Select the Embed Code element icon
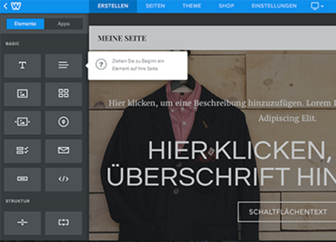Screen dimensions: 336x242 pyautogui.click(x=63, y=179)
